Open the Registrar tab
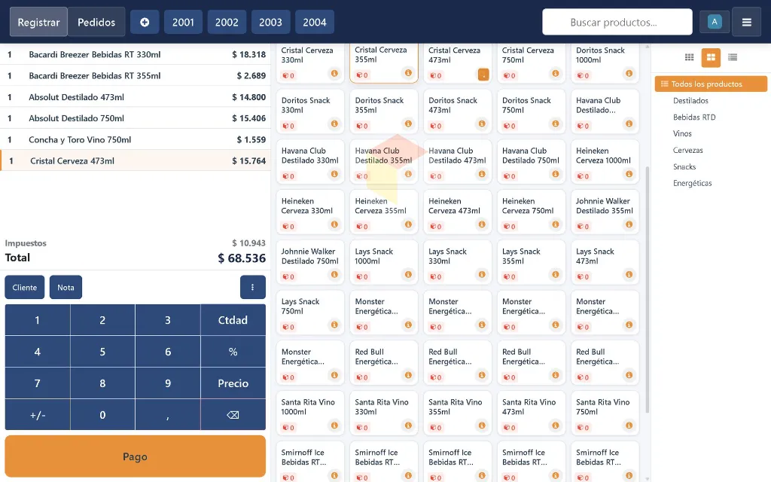The height and width of the screenshot is (482, 771). point(38,22)
